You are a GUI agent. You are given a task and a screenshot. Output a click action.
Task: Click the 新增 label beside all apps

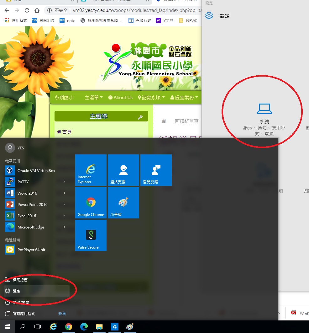coord(62,314)
